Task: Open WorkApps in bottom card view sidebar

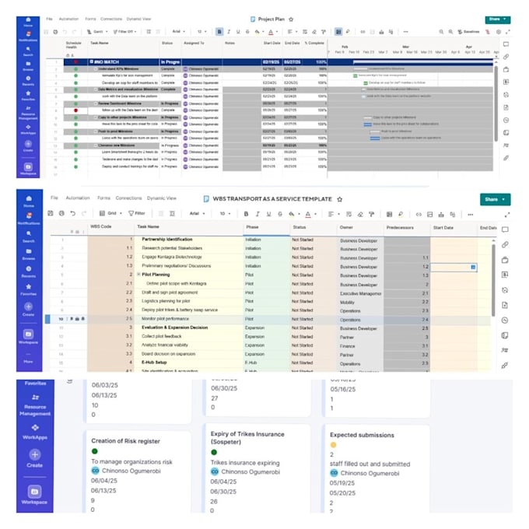Action: [x=35, y=432]
